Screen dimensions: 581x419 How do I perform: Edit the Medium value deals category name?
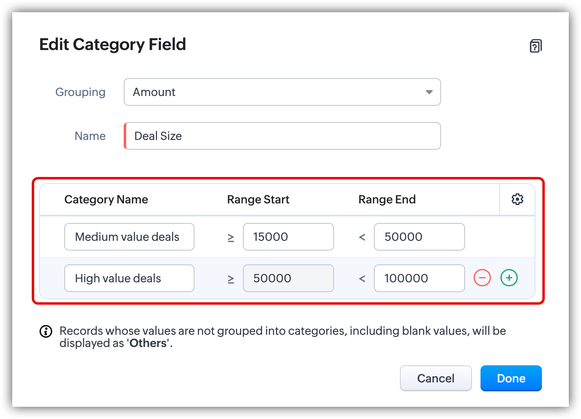(x=129, y=237)
